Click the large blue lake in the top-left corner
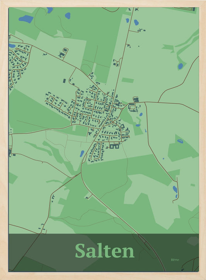Viewport: 206px width, 280px height. click(26, 19)
